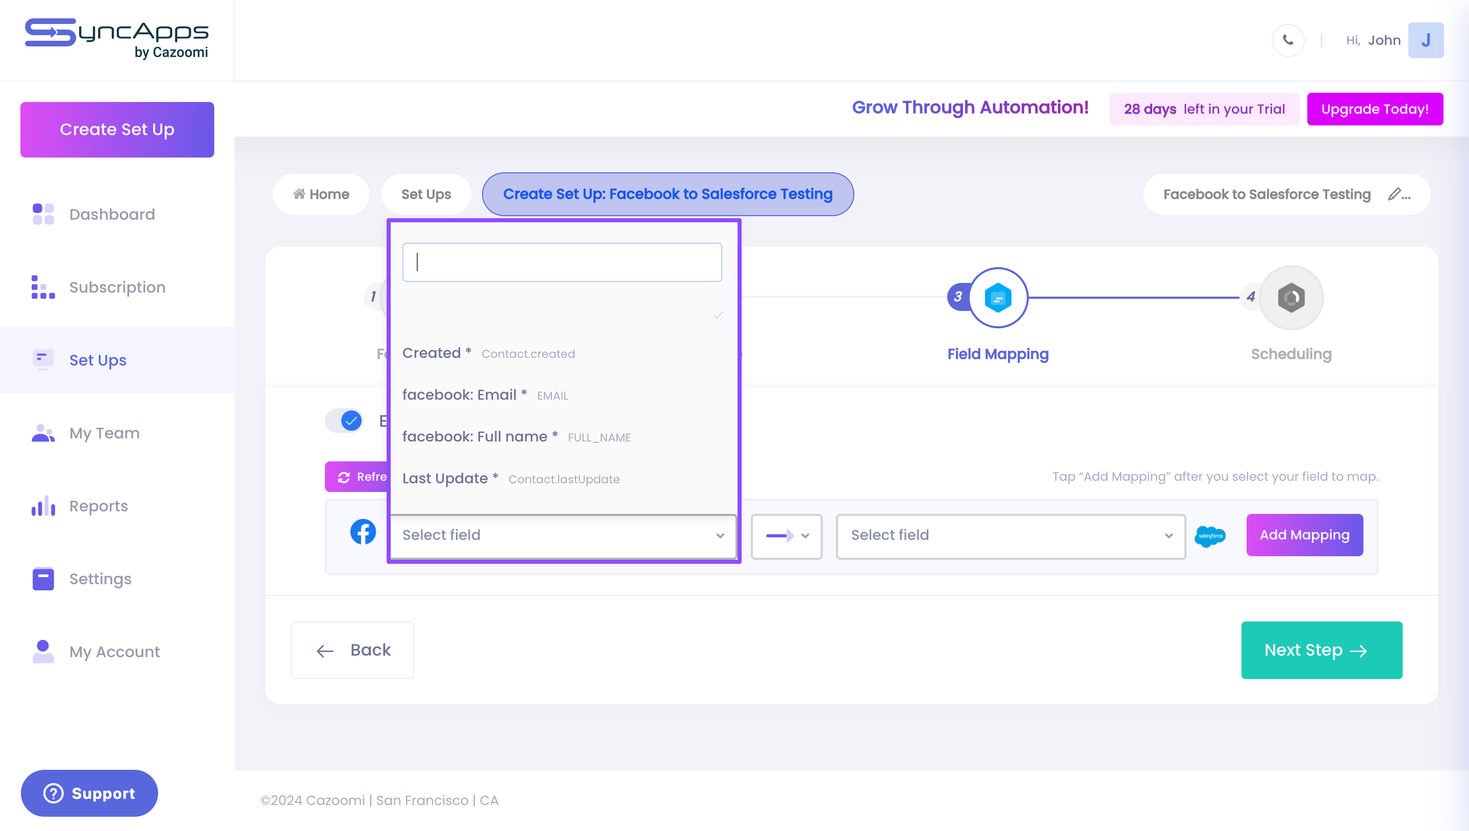Image resolution: width=1469 pixels, height=831 pixels.
Task: Open the Facebook Select field dropdown
Action: click(x=563, y=535)
